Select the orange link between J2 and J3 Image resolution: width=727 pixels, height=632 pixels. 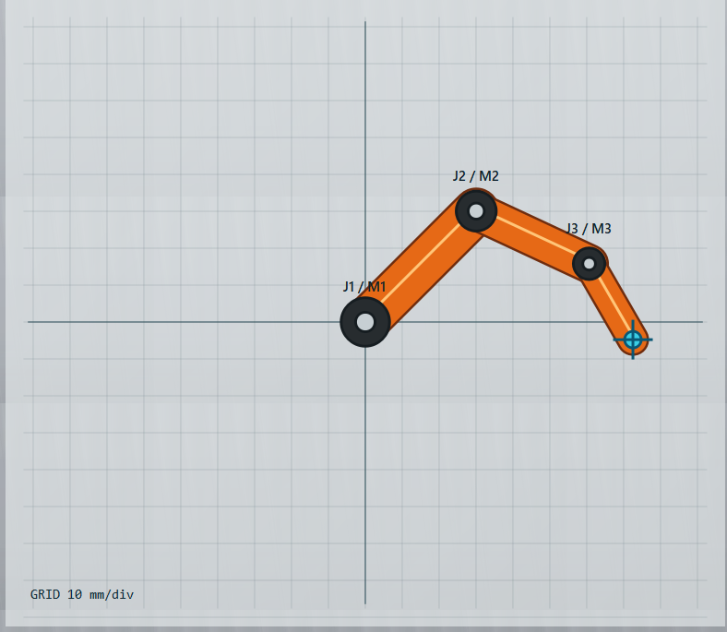tap(532, 237)
